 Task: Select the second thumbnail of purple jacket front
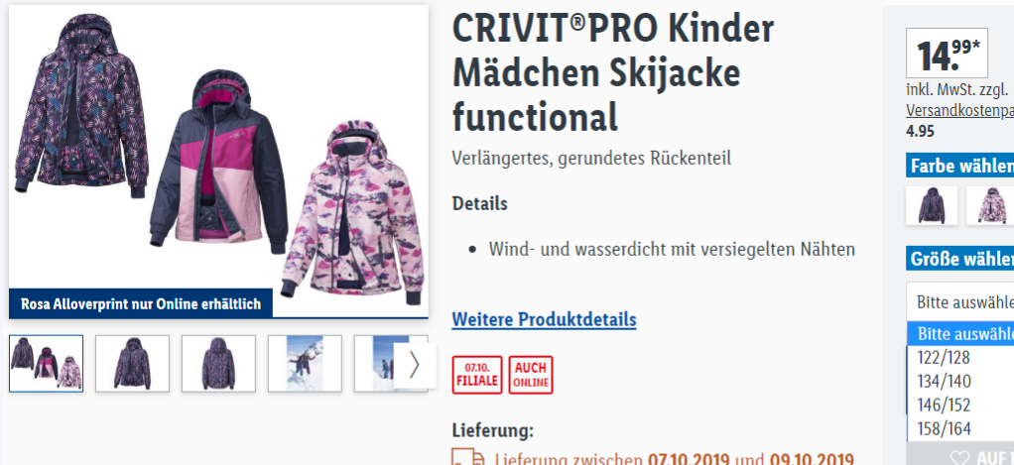(132, 364)
